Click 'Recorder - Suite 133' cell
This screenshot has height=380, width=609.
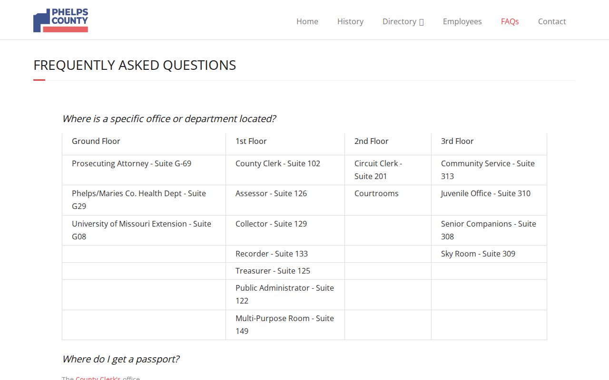point(285,254)
